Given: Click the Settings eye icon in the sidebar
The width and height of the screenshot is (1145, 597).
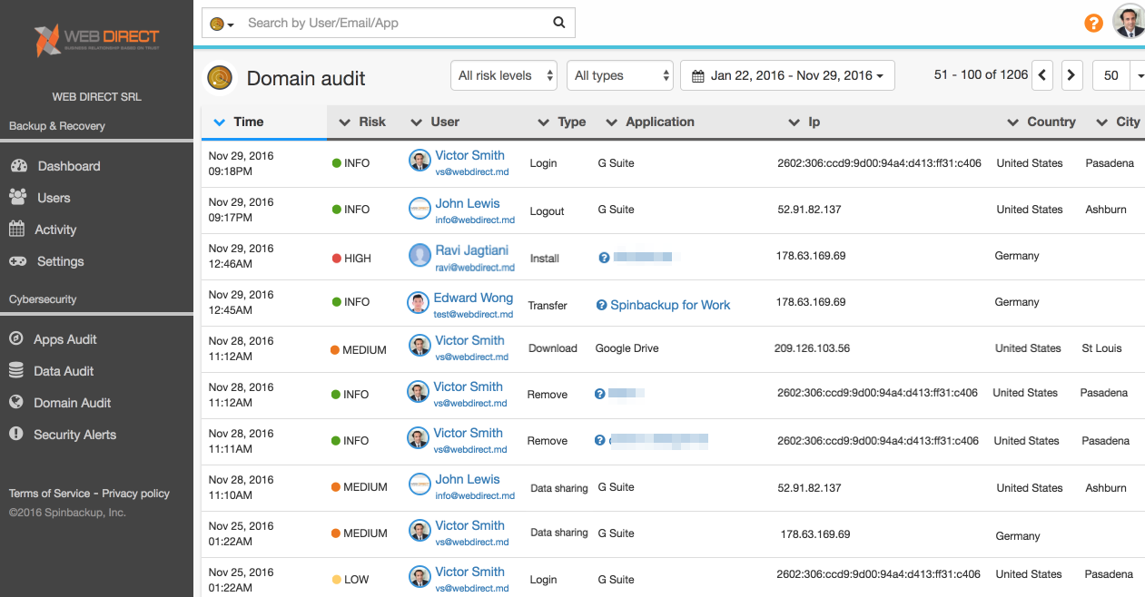Looking at the screenshot, I should 19,261.
